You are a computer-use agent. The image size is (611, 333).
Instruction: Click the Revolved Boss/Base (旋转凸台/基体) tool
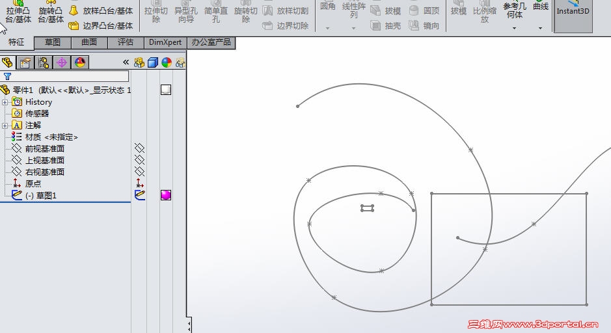click(51, 12)
